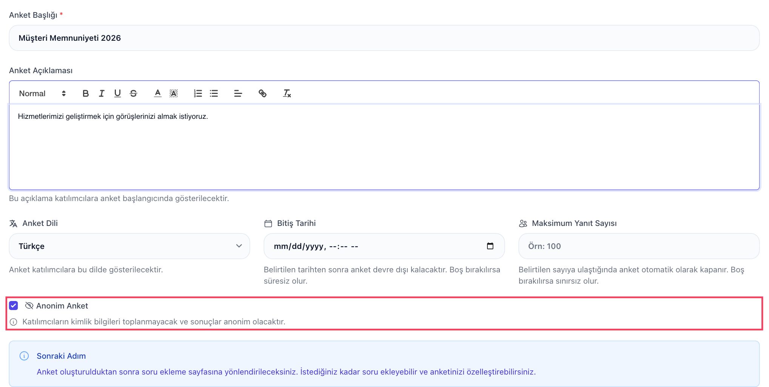This screenshot has width=769, height=387.
Task: Focus the Maksimum Yanıt Sayısı input
Action: pyautogui.click(x=639, y=246)
